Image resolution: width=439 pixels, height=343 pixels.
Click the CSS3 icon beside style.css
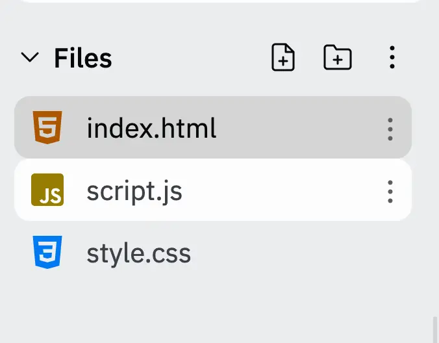47,252
